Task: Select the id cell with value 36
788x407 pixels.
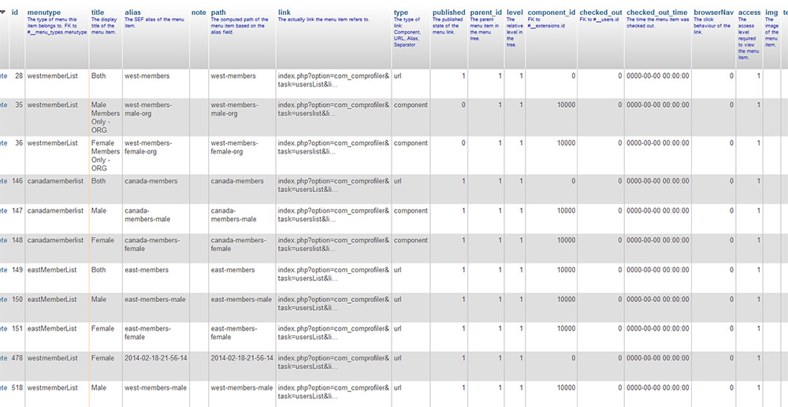Action: click(19, 143)
